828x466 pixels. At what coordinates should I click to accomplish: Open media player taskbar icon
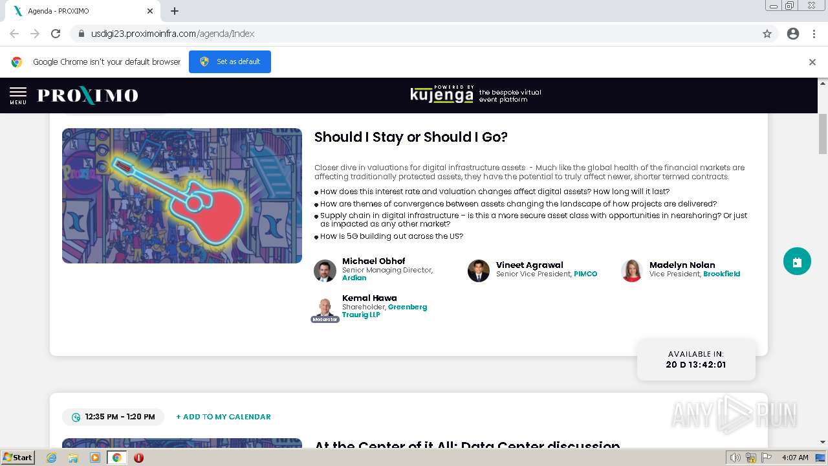(x=95, y=458)
